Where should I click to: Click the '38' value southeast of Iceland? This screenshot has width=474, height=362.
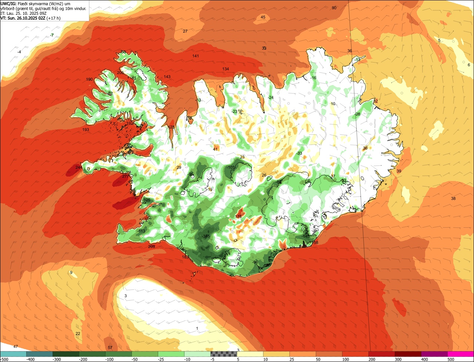453,199
